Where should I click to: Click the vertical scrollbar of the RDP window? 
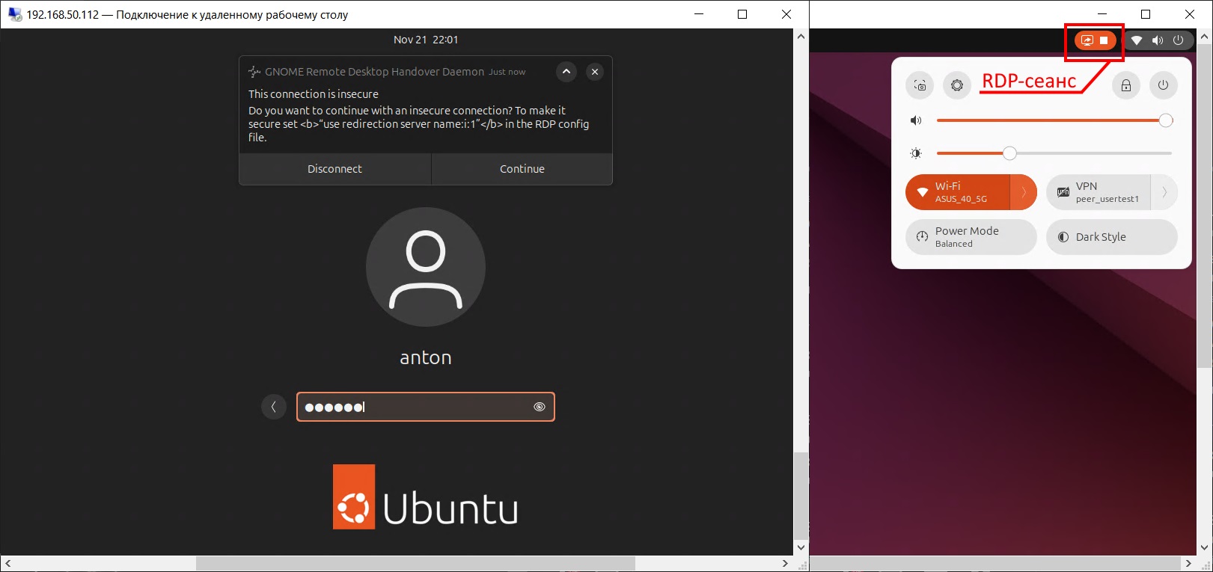click(801, 496)
